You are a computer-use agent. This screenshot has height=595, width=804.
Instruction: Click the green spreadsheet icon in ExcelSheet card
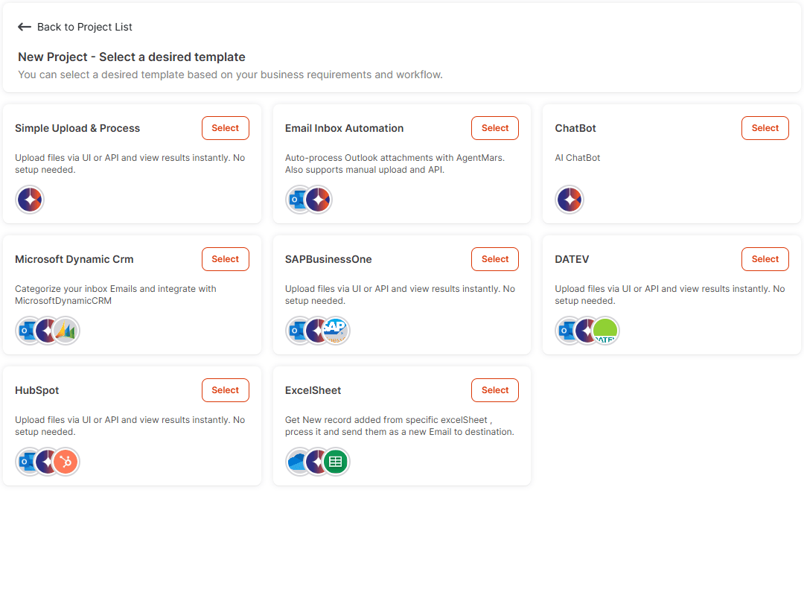click(x=336, y=462)
